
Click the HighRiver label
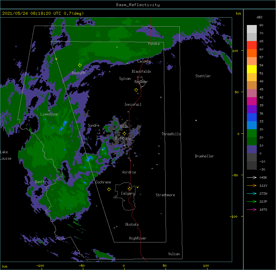[x=138, y=238]
